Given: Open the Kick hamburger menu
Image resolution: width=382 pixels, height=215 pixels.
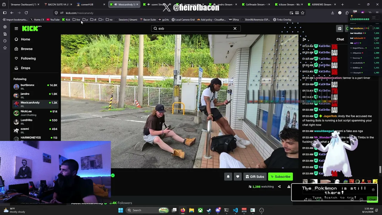Looking at the screenshot, I should 16,28.
